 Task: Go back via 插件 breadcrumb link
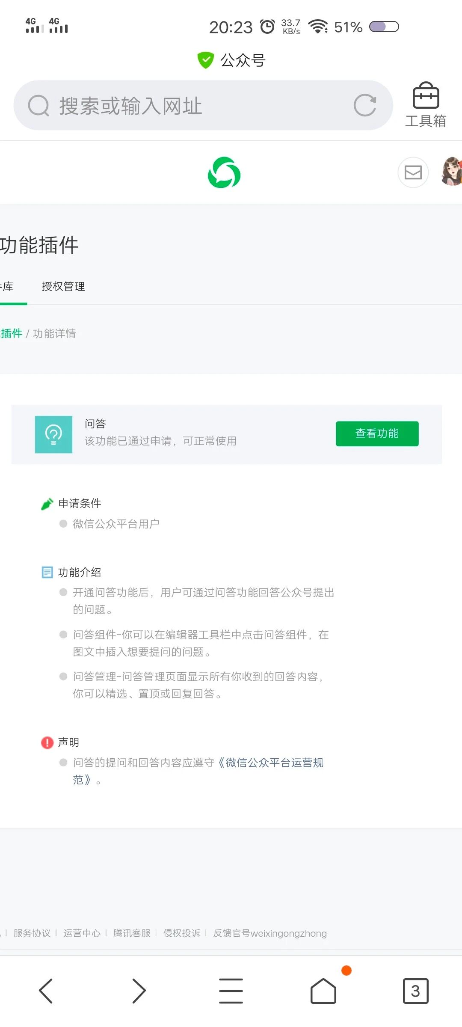11,333
